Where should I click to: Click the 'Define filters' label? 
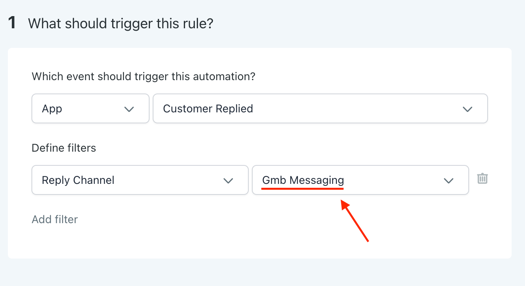pos(64,148)
